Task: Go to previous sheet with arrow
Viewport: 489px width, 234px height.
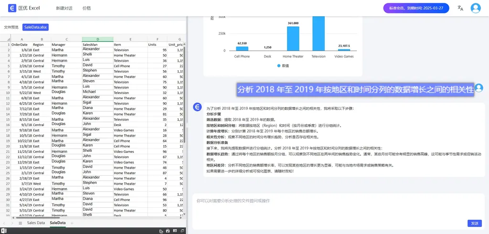Action: click(5, 223)
